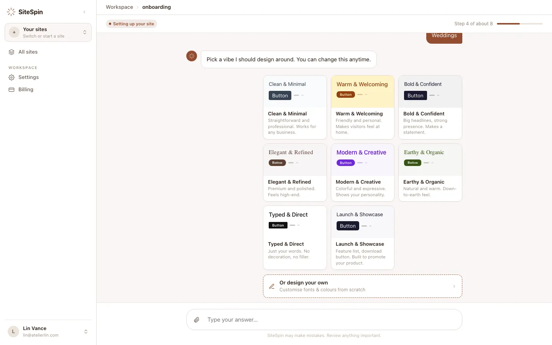
Task: Click the SiteSpin logo icon
Action: click(x=11, y=12)
